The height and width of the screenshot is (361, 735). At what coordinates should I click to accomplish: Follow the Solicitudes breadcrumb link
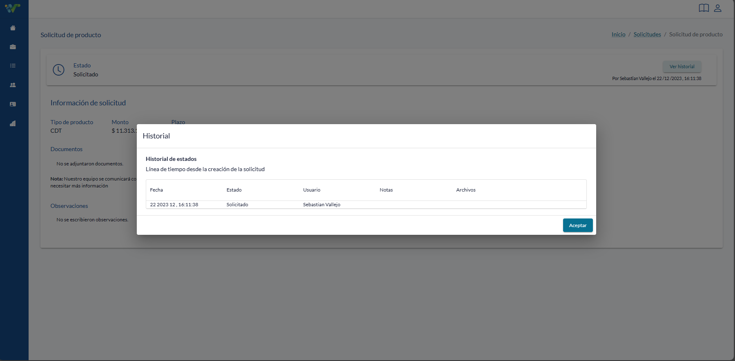[647, 34]
